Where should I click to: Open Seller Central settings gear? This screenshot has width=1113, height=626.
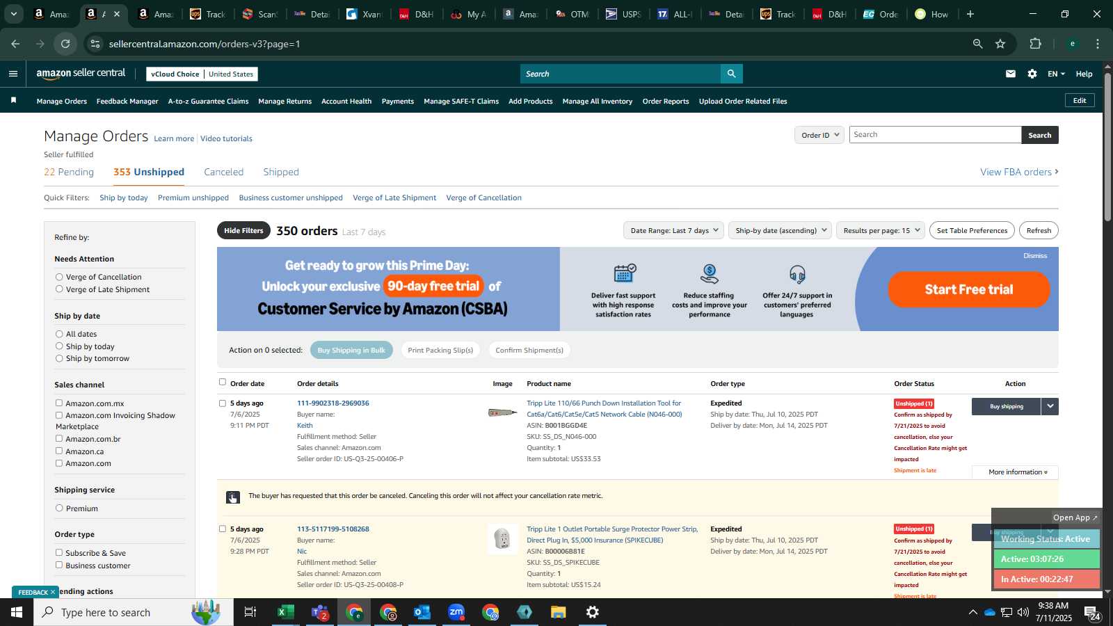(1032, 74)
